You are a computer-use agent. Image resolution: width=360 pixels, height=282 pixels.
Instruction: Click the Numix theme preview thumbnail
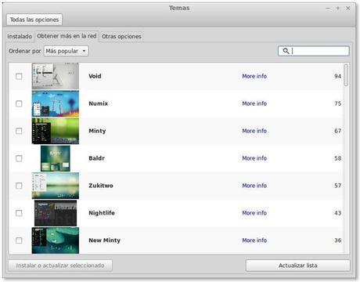[x=56, y=103]
